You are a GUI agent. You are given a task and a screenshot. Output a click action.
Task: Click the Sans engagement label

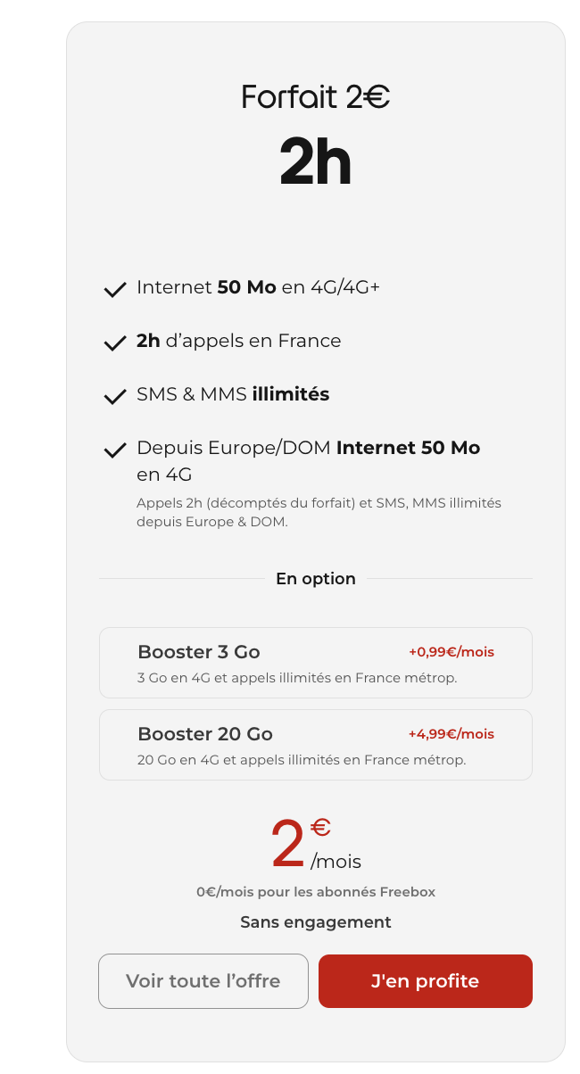coord(316,922)
